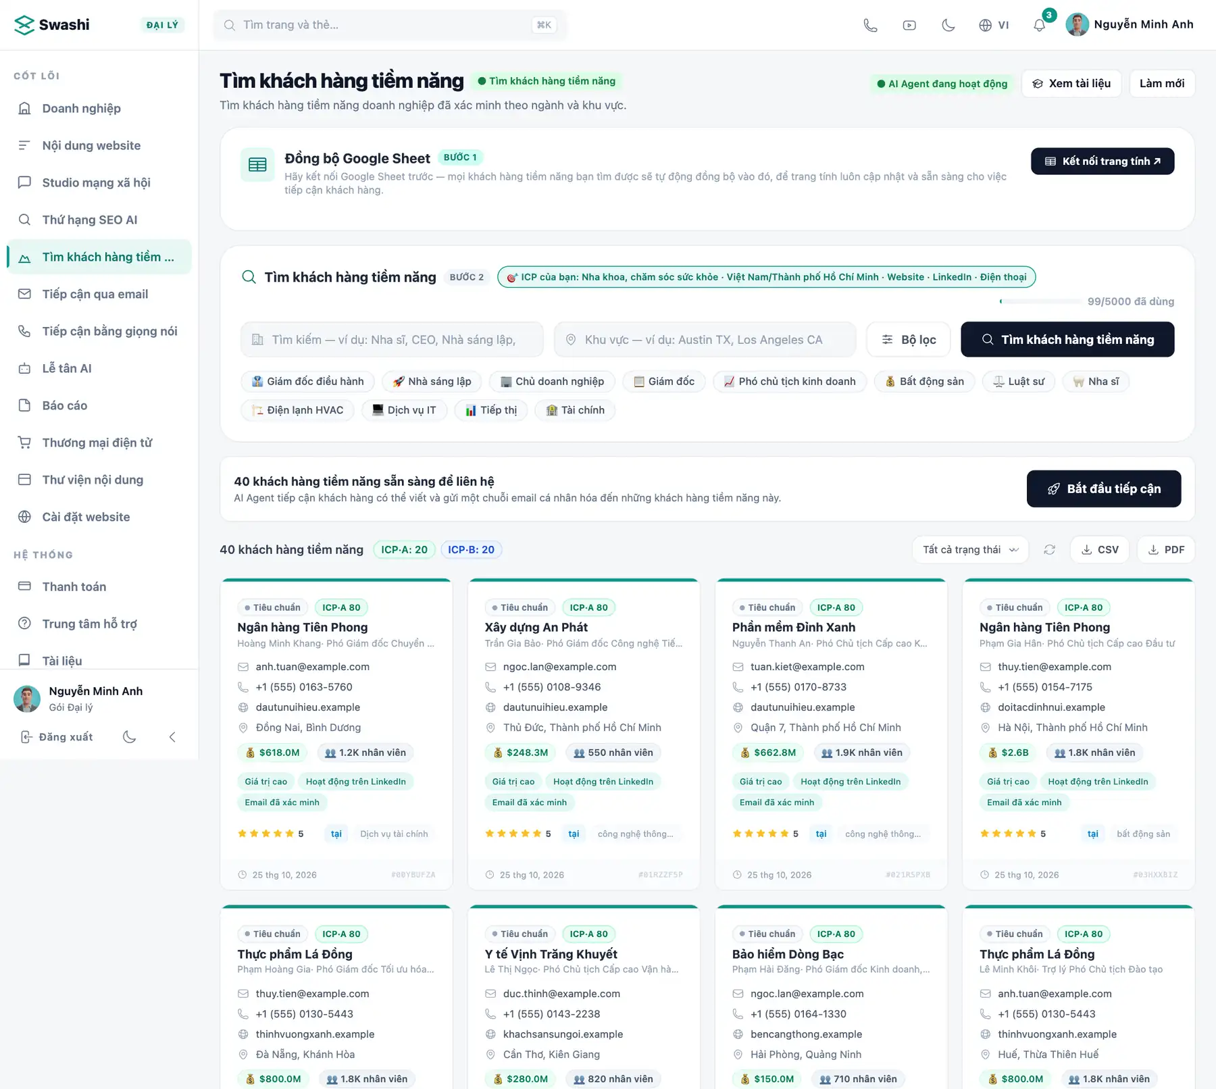Open Tất cả trạng thái dropdown
The width and height of the screenshot is (1216, 1089).
970,550
